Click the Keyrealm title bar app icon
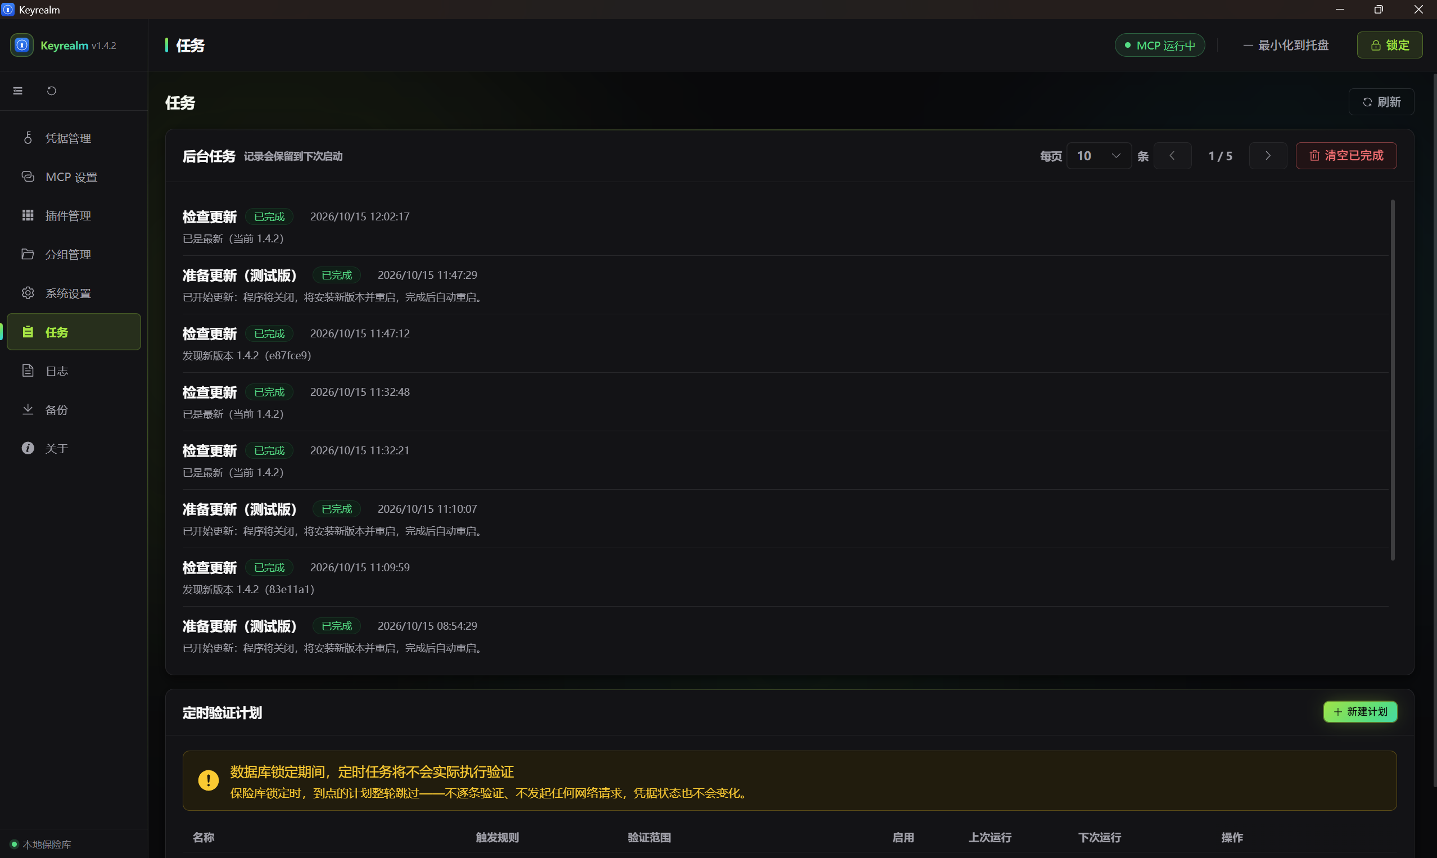 click(8, 9)
